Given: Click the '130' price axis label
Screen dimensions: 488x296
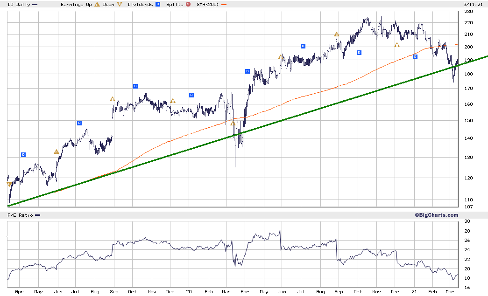Looking at the screenshot, I should pos(468,158).
